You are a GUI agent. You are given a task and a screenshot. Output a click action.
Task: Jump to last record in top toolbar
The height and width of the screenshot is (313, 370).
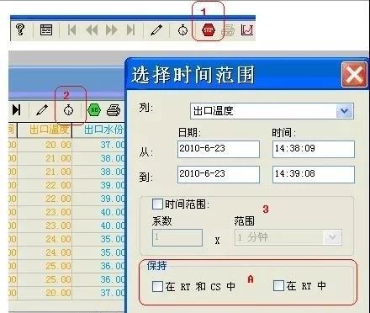[130, 29]
